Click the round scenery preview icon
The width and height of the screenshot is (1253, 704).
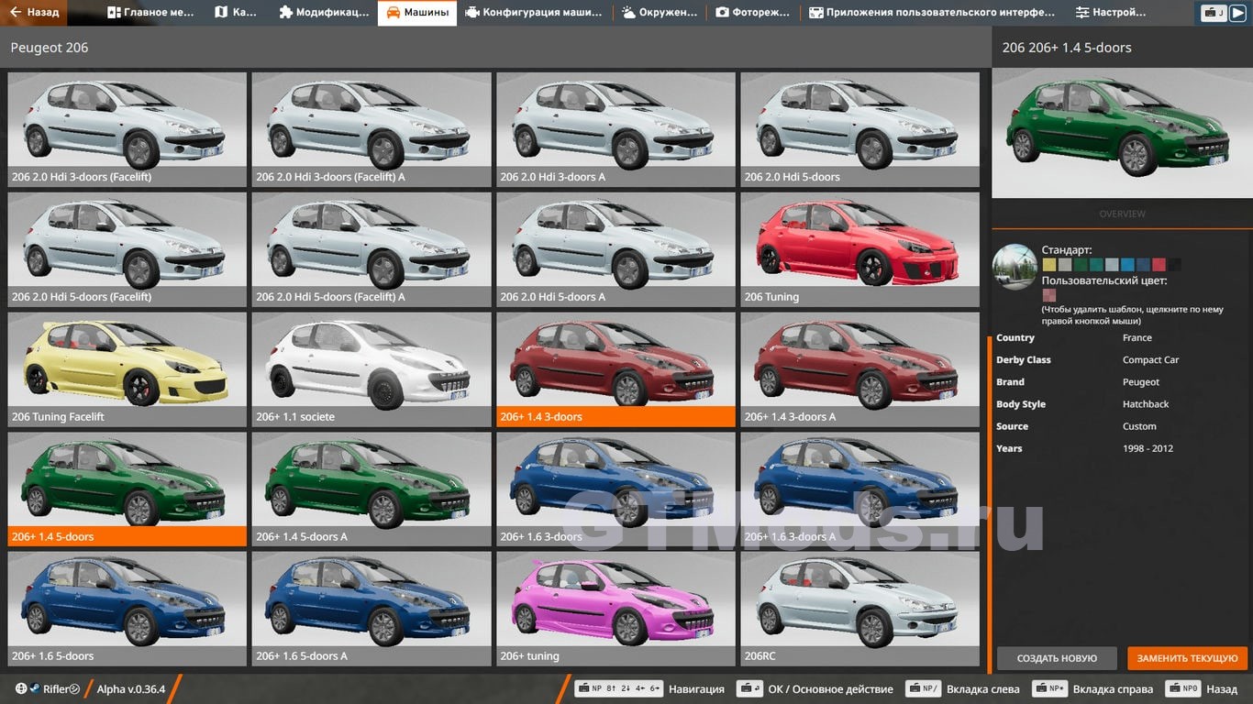coord(1015,267)
